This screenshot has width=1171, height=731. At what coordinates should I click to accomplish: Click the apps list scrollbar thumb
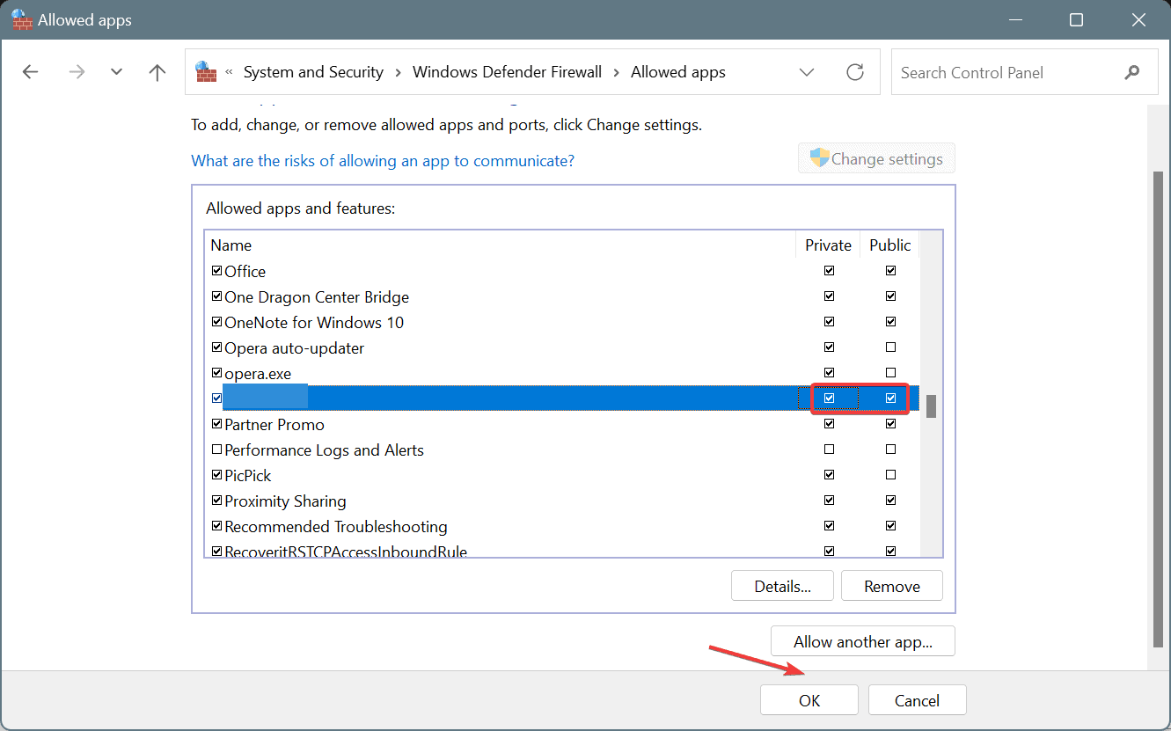click(x=931, y=406)
